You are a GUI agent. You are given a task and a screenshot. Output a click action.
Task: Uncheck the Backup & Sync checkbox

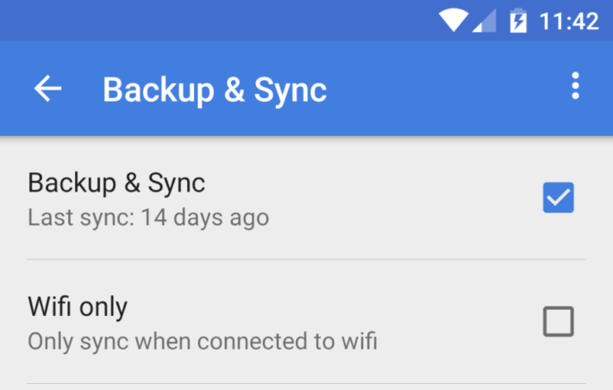(559, 197)
